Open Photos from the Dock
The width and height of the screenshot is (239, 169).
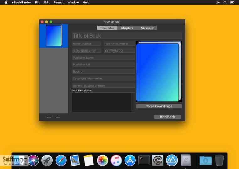103,160
